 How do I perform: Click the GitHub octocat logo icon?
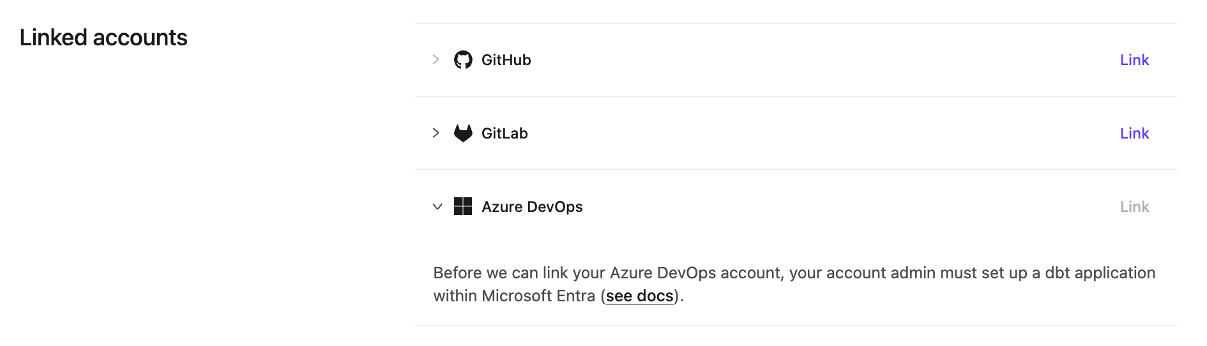[x=463, y=60]
